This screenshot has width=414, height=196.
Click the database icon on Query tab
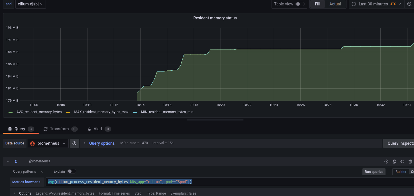click(10, 129)
